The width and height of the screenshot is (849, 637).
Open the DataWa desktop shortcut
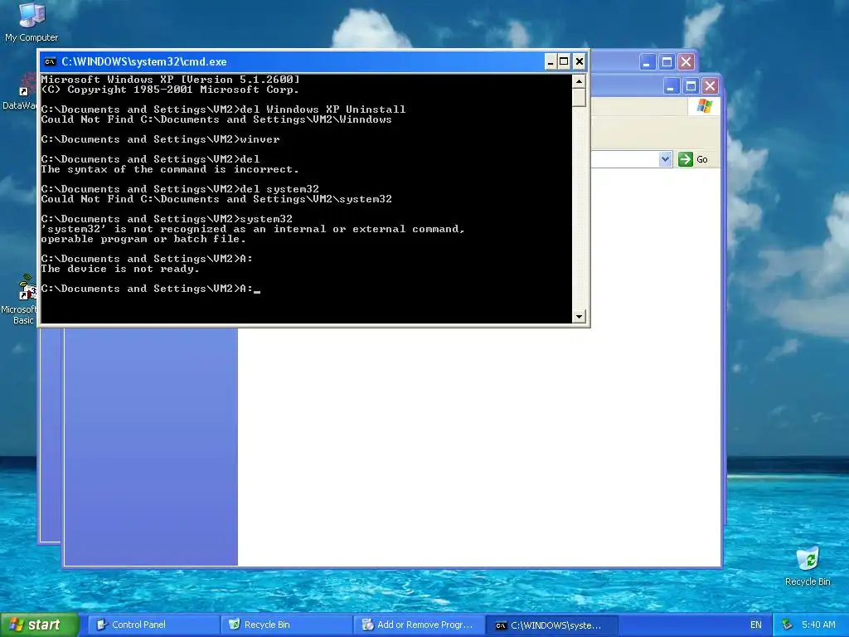click(x=19, y=92)
